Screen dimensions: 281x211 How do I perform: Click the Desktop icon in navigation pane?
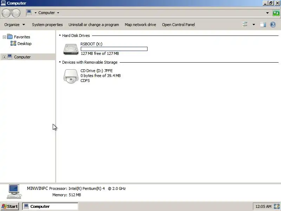13,43
